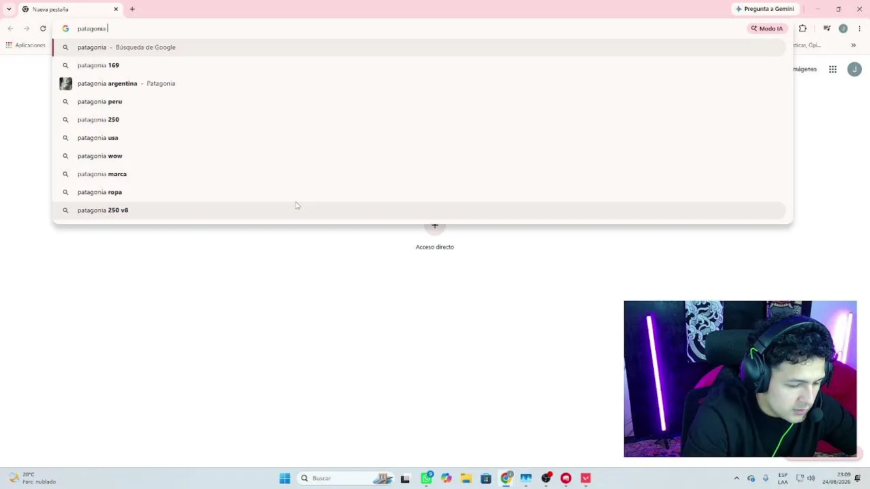Open Task View on the taskbar
Screen dimensions: 870x489
405,478
